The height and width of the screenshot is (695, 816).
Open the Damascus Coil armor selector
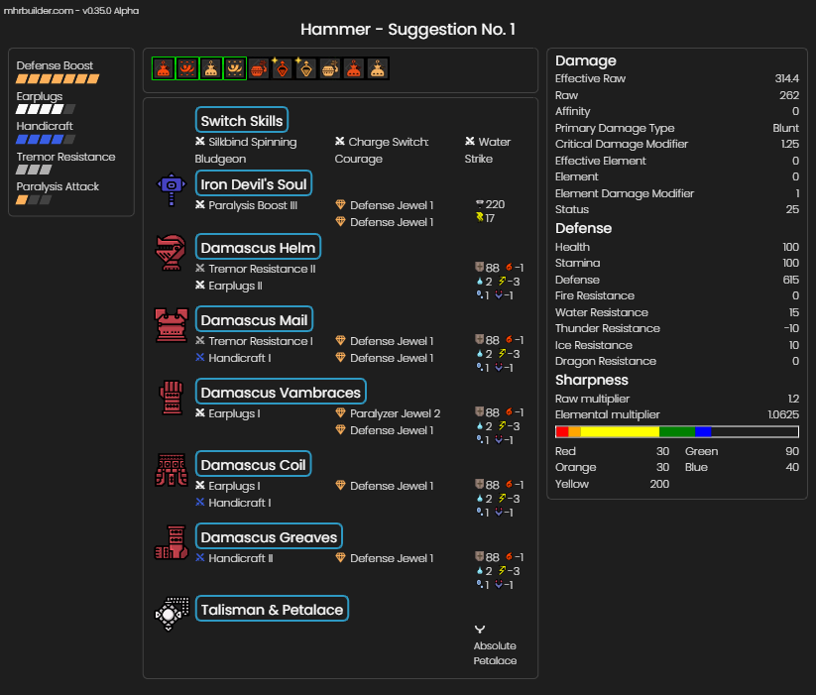click(x=254, y=464)
